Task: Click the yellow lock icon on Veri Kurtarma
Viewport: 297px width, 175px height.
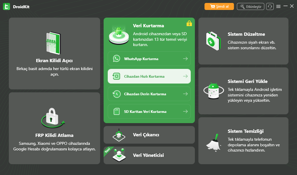Action: [189, 23]
